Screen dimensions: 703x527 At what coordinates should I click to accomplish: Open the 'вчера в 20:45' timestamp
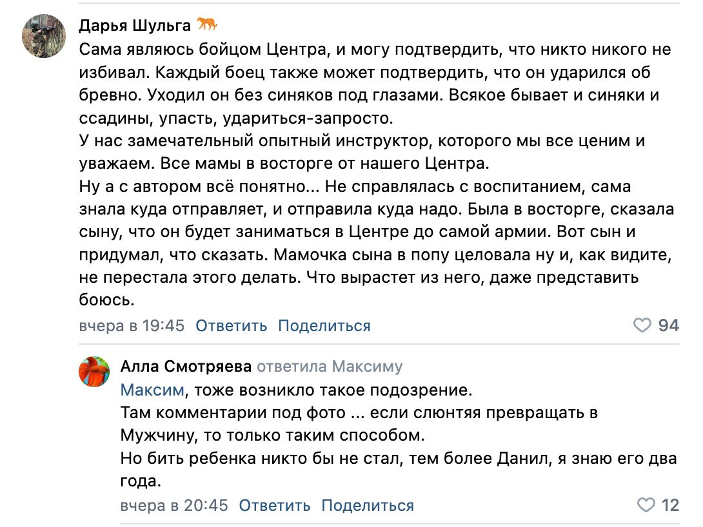coord(174,506)
